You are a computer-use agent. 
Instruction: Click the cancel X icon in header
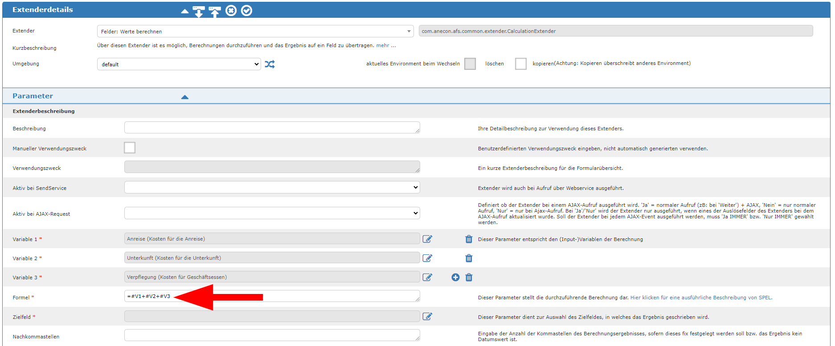click(x=231, y=11)
